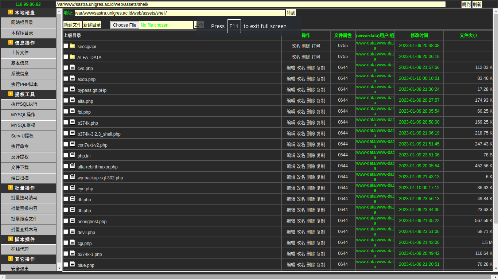The height and width of the screenshot is (280, 498).
Task: Click the file icon beside alfa.php
Action: click(x=72, y=100)
